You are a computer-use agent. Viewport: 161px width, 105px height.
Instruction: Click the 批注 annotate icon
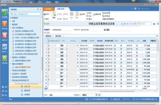coord(88,13)
